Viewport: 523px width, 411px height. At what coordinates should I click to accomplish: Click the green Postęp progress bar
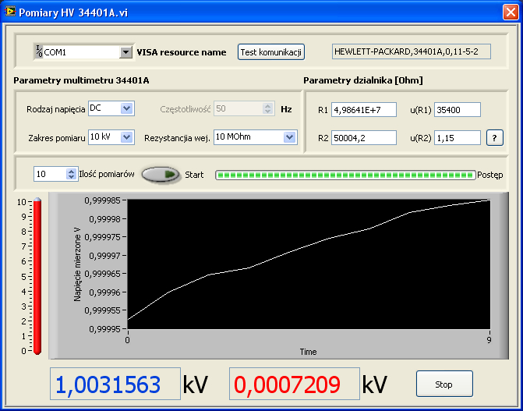pyautogui.click(x=345, y=175)
